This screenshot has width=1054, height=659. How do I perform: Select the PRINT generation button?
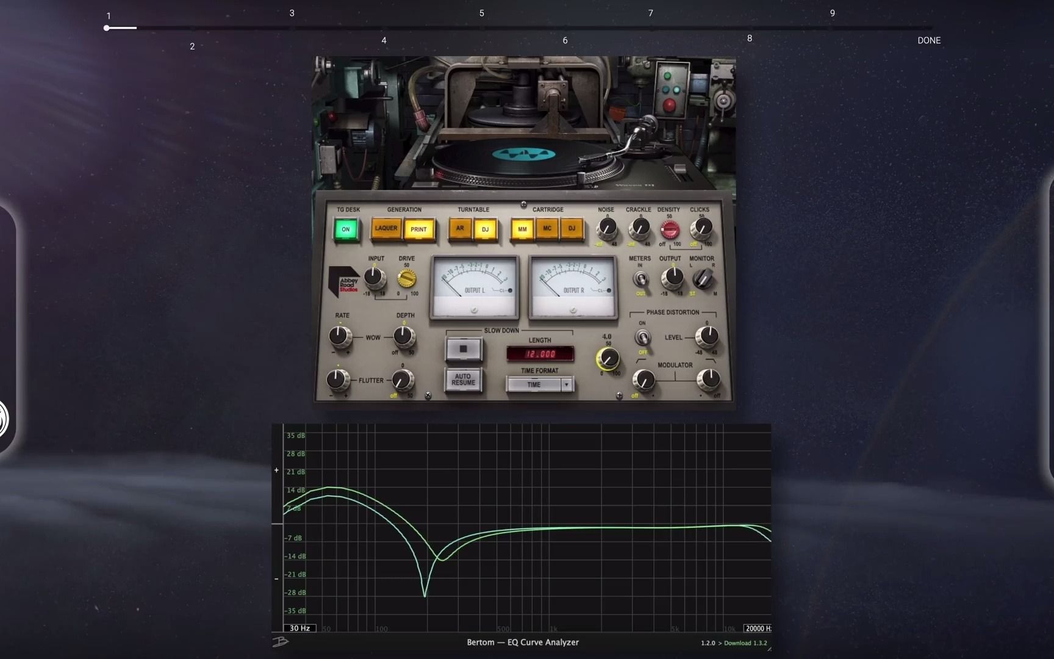pyautogui.click(x=418, y=229)
